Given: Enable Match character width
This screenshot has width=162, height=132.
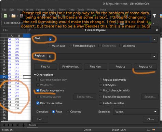Looking at the screenshot, I should point(100,90).
